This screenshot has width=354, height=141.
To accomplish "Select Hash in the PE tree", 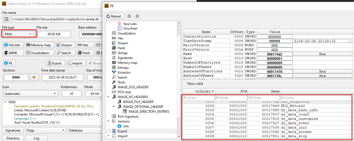I will tap(121, 48).
